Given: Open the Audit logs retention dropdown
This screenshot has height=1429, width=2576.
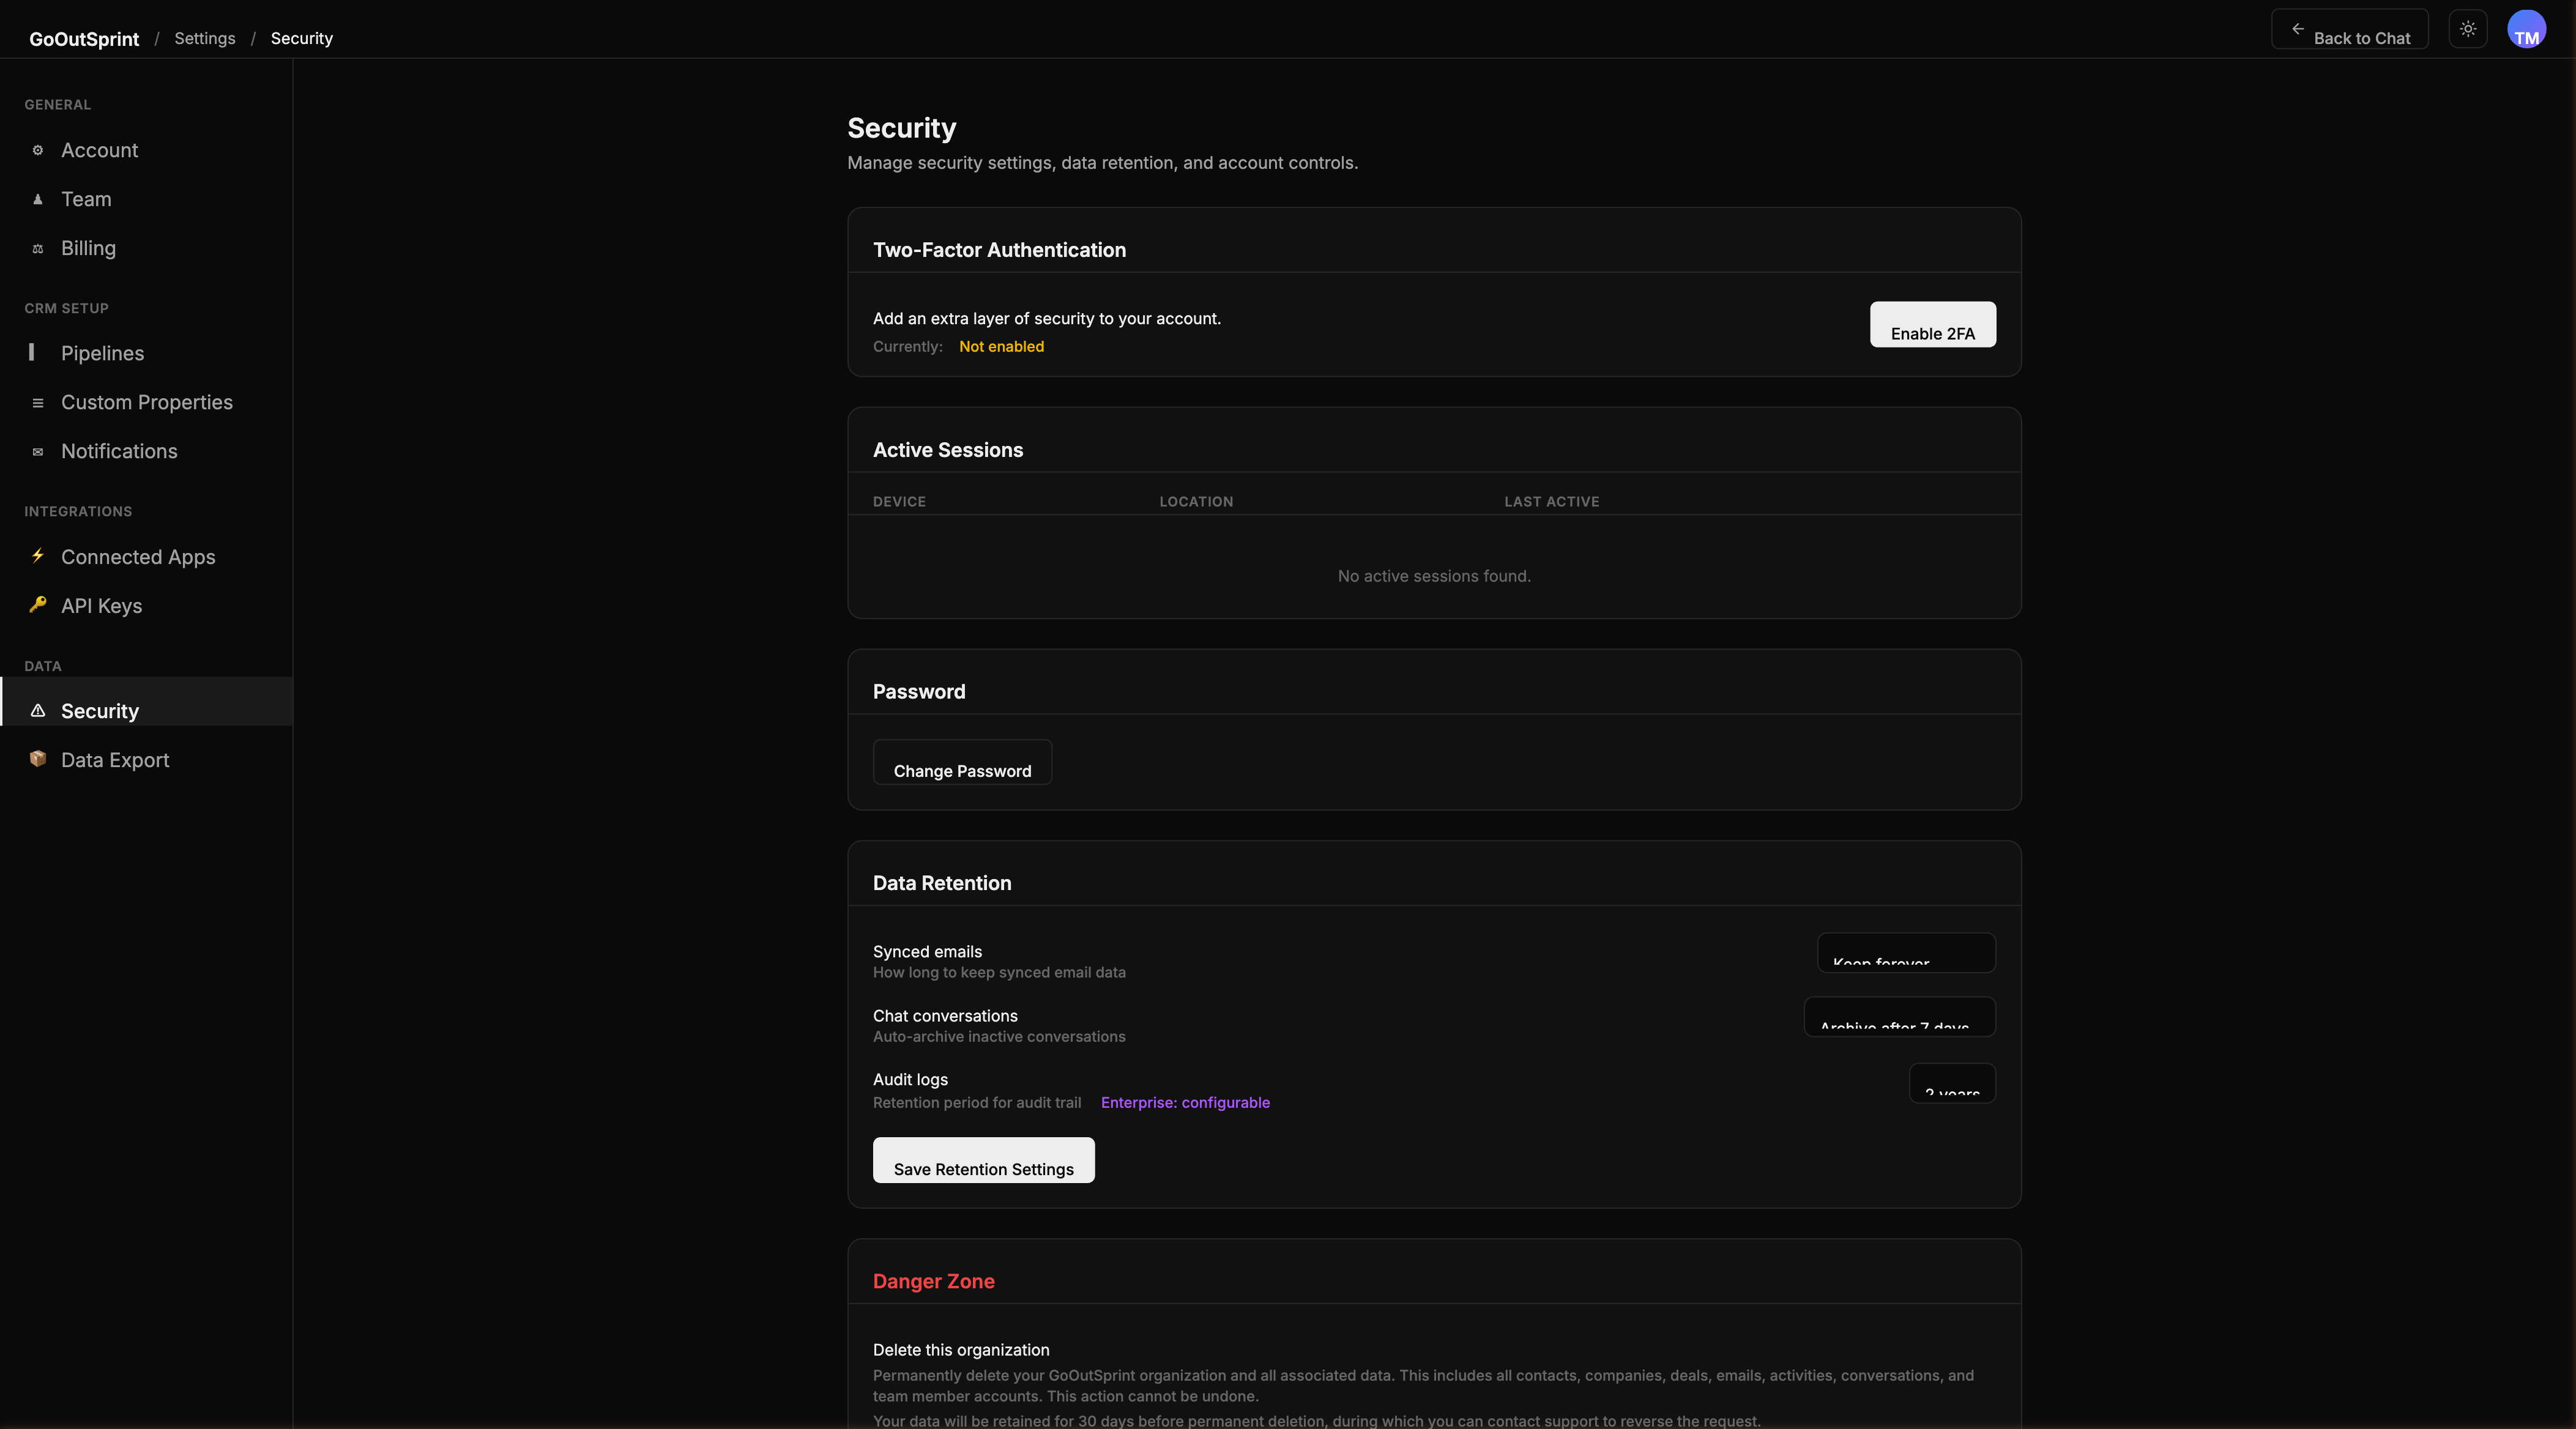Looking at the screenshot, I should [1952, 1083].
